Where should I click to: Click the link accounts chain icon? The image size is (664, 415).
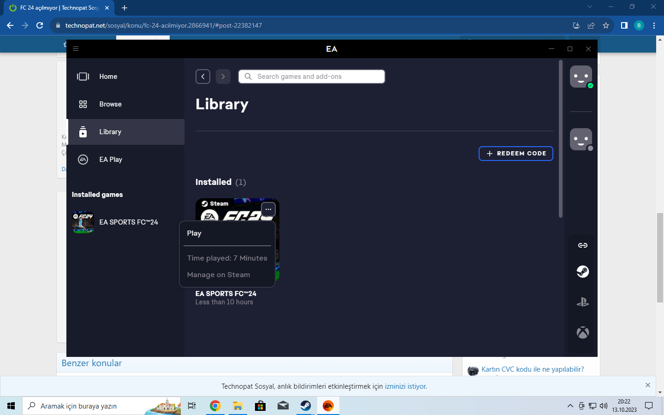point(583,245)
